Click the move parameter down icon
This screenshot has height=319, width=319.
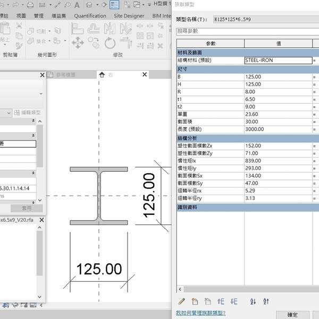(x=234, y=301)
